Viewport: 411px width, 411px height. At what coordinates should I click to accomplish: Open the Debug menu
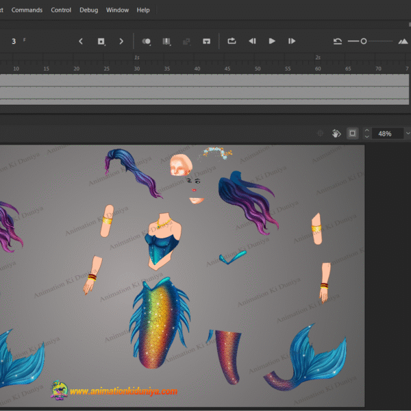tap(89, 10)
